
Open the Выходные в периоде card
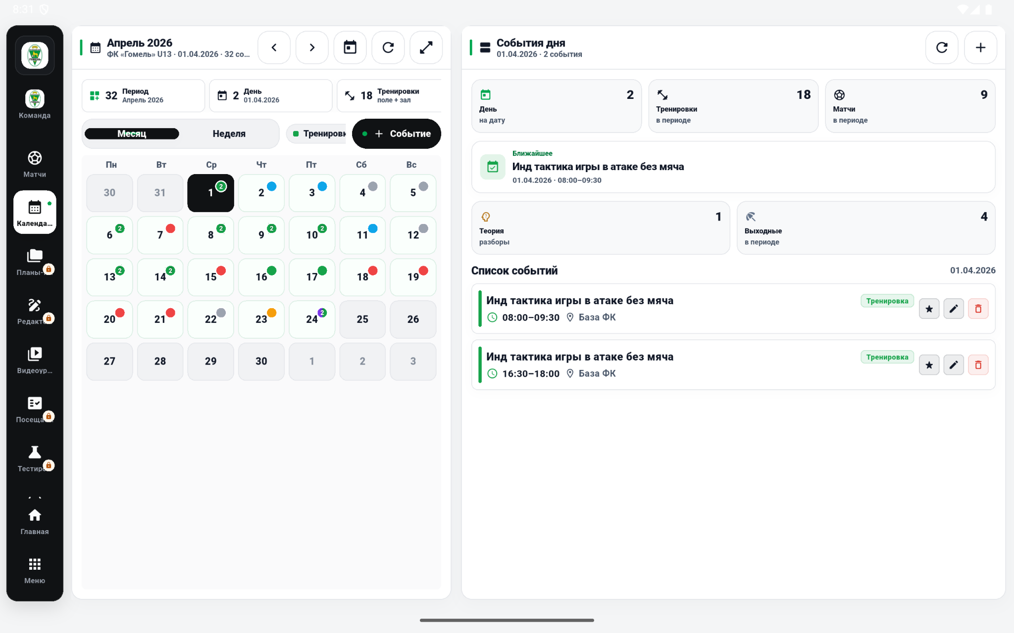point(866,228)
